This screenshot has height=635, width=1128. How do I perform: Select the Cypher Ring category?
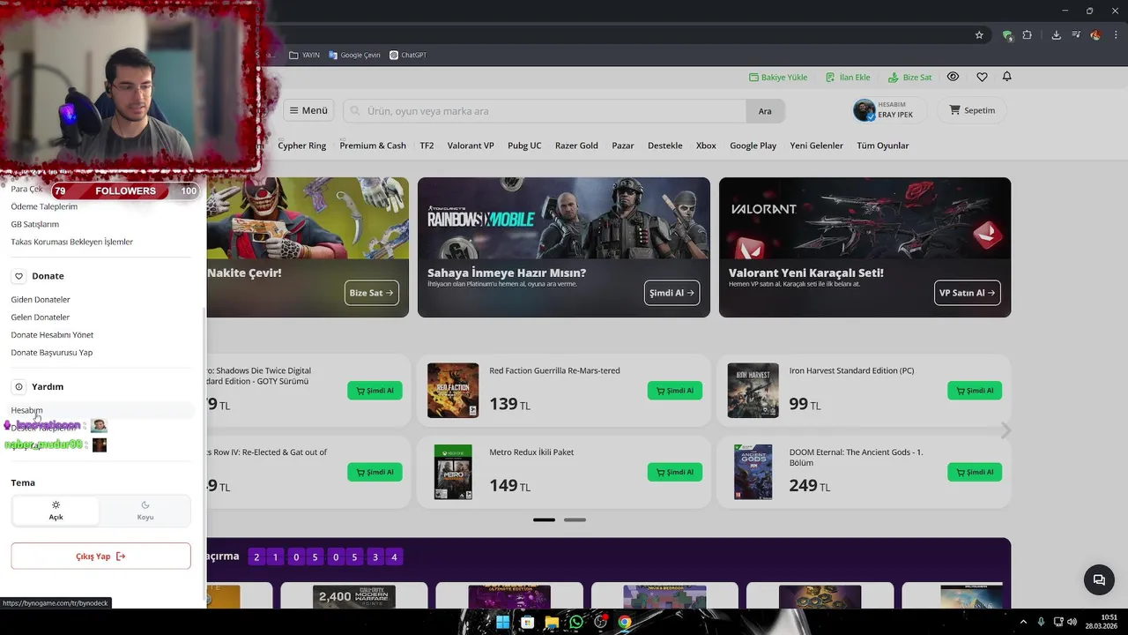tap(302, 146)
